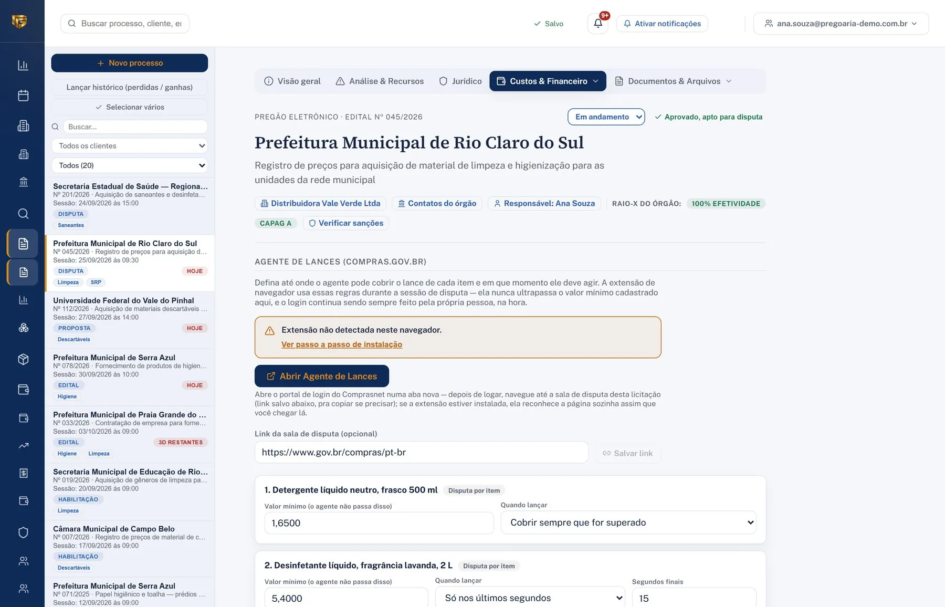This screenshot has height=607, width=945.
Task: Click the sidebar Buscar... filter field
Action: click(135, 127)
